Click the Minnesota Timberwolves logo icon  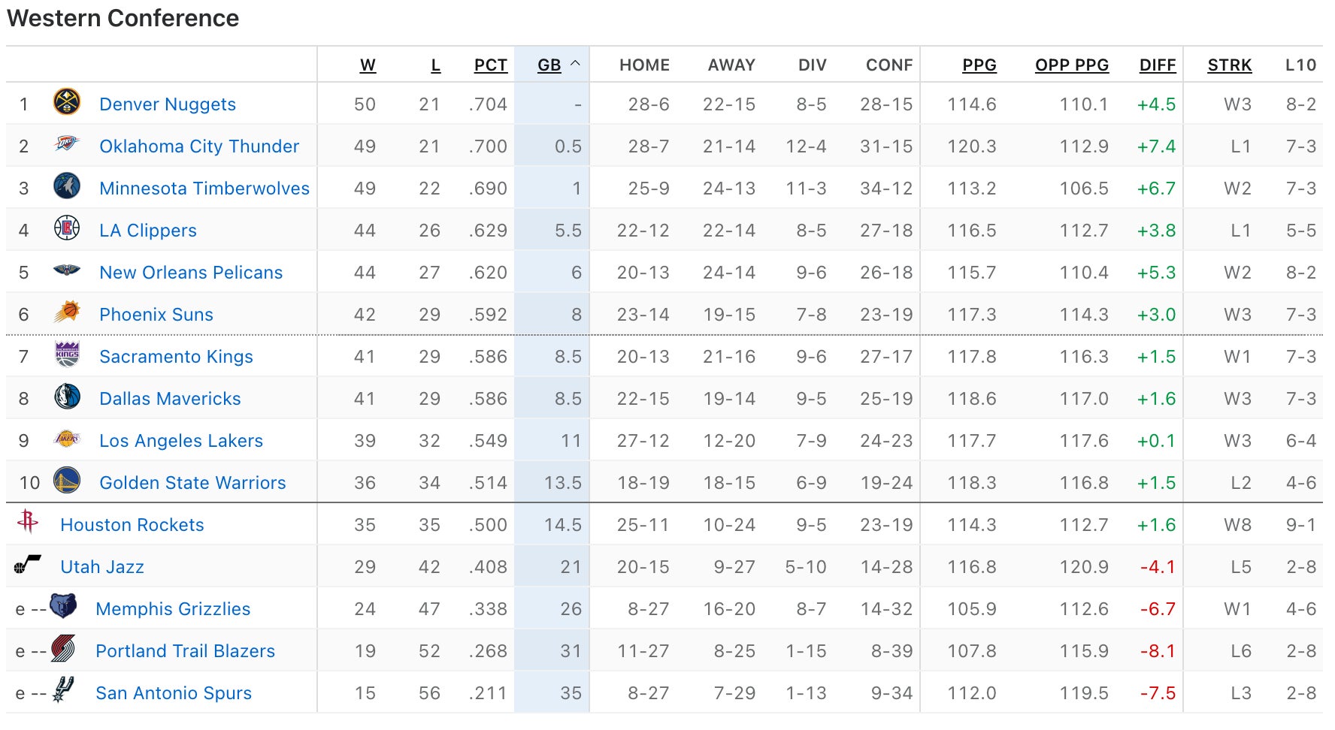[67, 186]
